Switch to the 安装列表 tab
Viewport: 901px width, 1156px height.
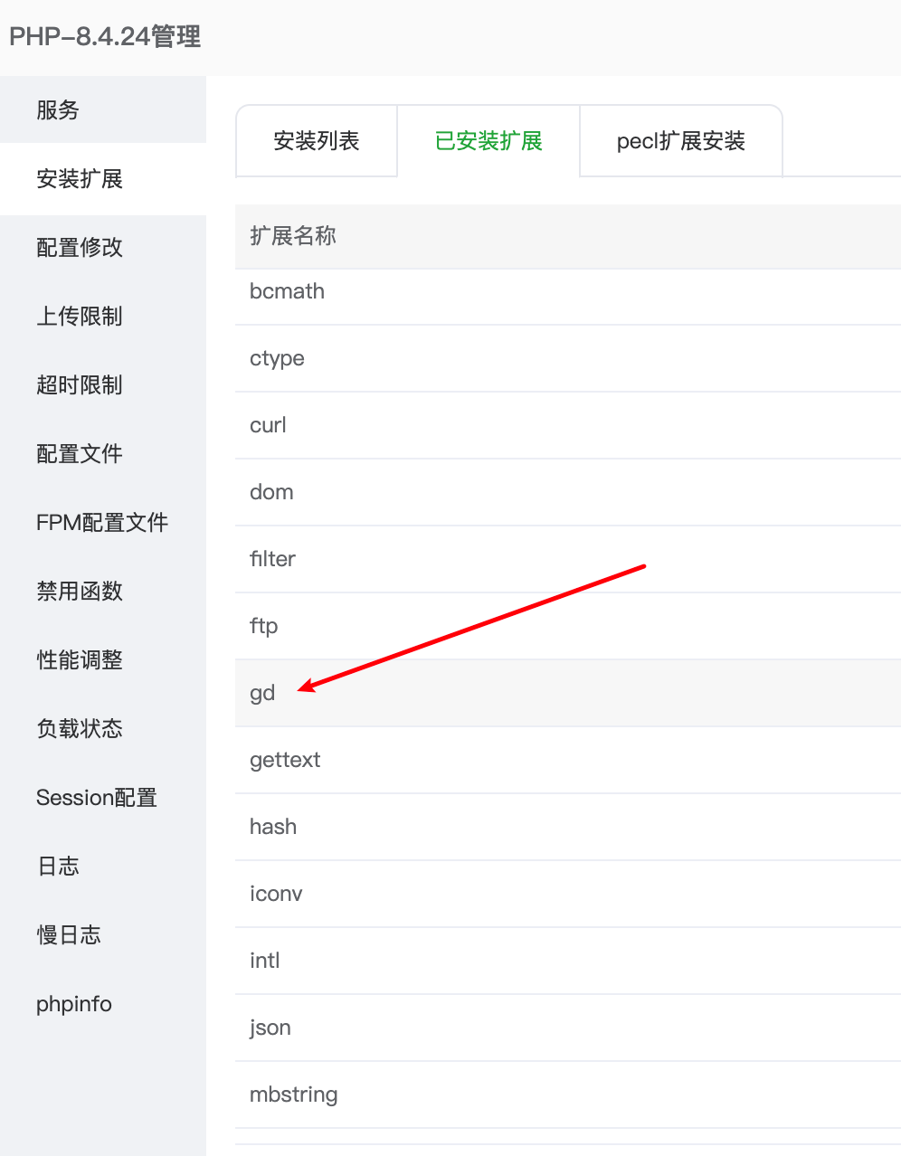point(317,141)
